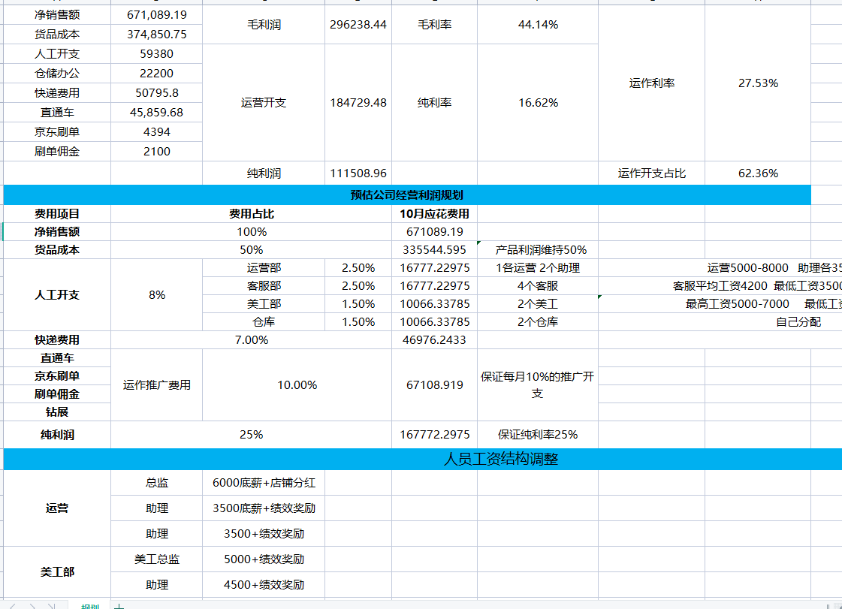Select the 10.00% promotion ratio cell

(x=297, y=385)
